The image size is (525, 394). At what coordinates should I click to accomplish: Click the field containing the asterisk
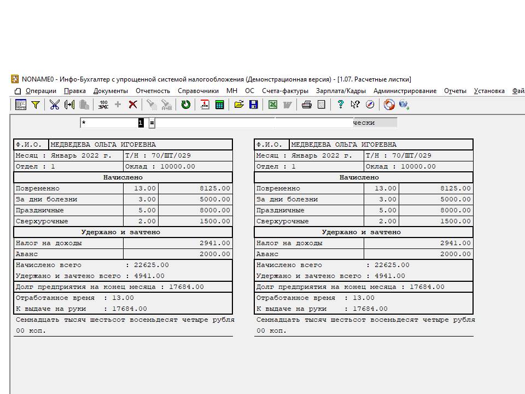point(112,123)
